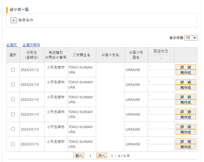
Task: Click the 全選択解除 link
Action: point(31,45)
